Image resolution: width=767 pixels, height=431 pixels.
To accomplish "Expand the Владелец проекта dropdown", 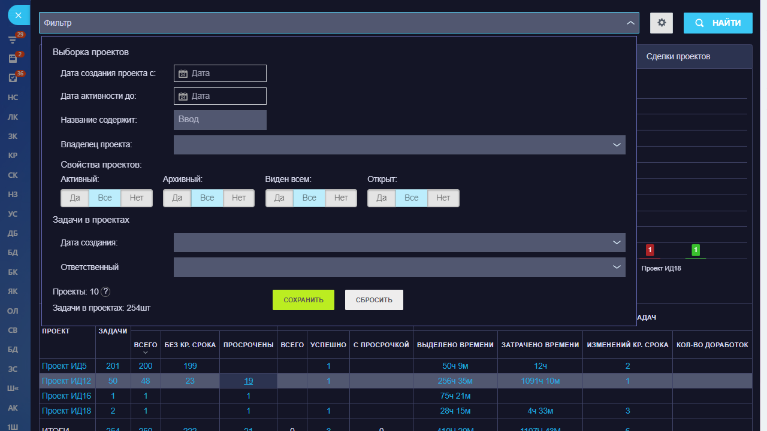I will (x=616, y=145).
